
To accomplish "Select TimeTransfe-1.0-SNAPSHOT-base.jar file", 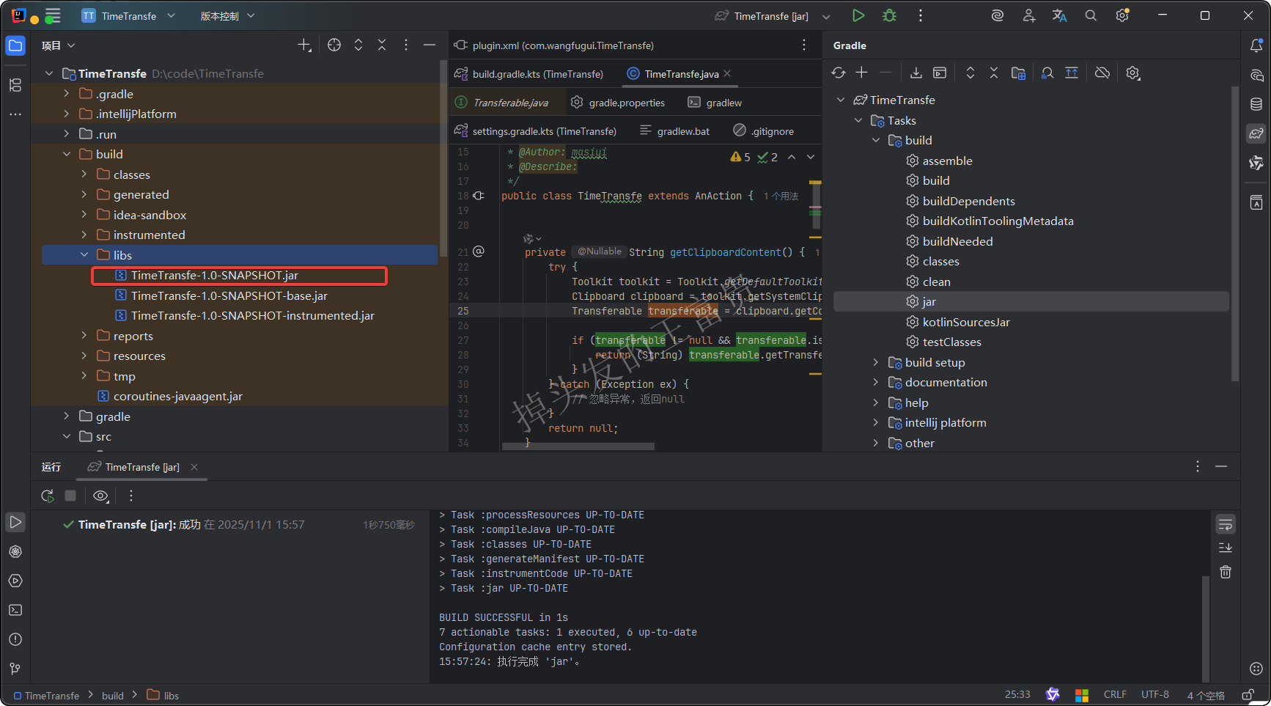I will tap(229, 295).
